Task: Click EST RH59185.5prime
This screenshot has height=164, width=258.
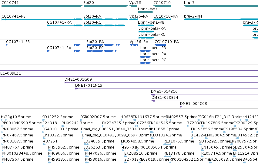Action: coord(63,160)
